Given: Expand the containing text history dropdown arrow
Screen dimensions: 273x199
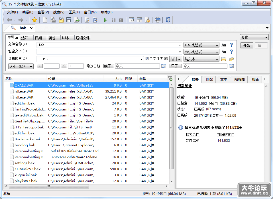Looking at the screenshot, I should (x=180, y=52).
